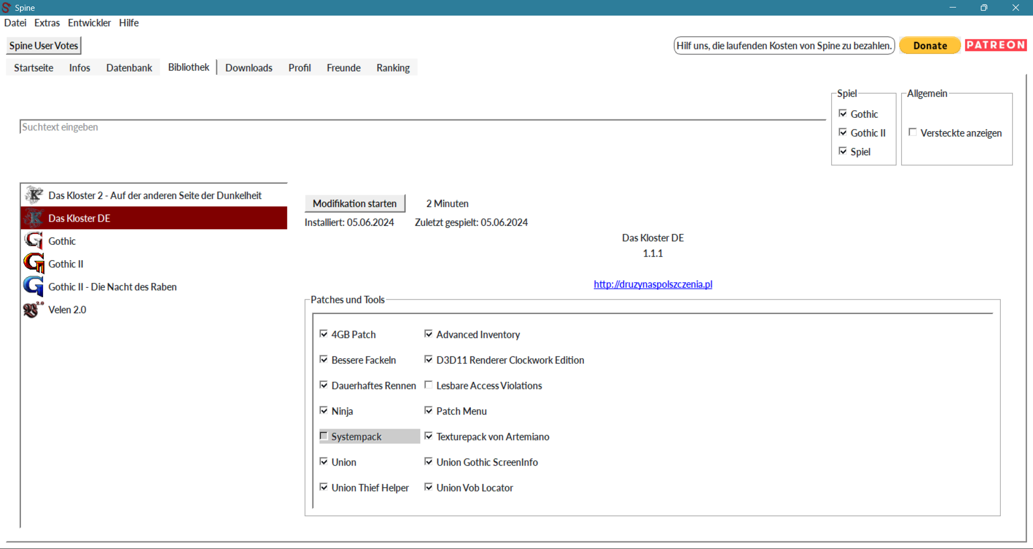Click the Die Nacht des Raben icon
This screenshot has height=549, width=1033.
[34, 287]
